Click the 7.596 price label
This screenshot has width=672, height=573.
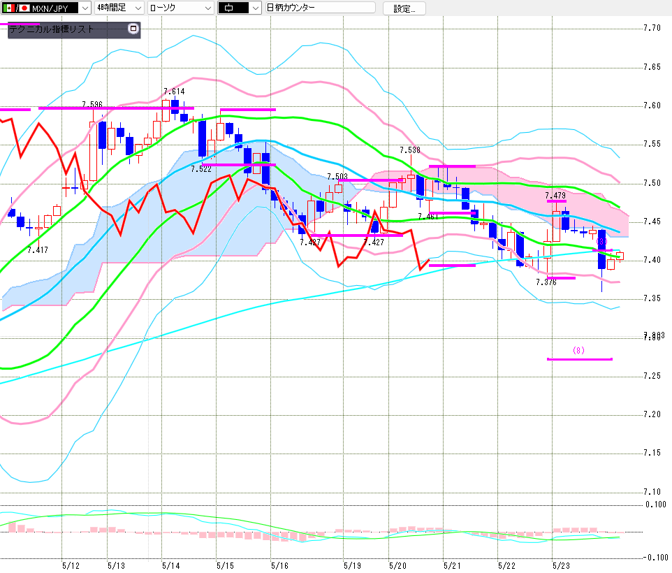[x=92, y=104]
